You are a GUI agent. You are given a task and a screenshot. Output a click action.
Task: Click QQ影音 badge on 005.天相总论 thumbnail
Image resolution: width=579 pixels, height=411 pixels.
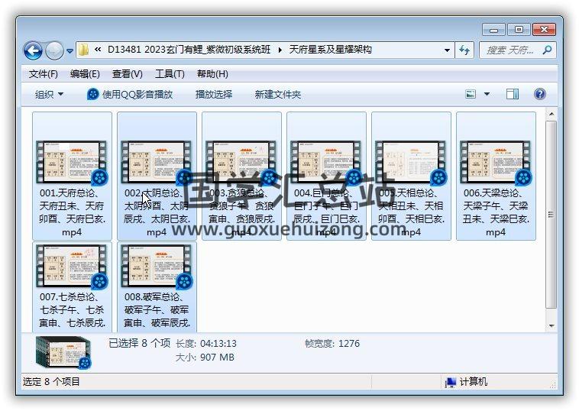pos(438,178)
